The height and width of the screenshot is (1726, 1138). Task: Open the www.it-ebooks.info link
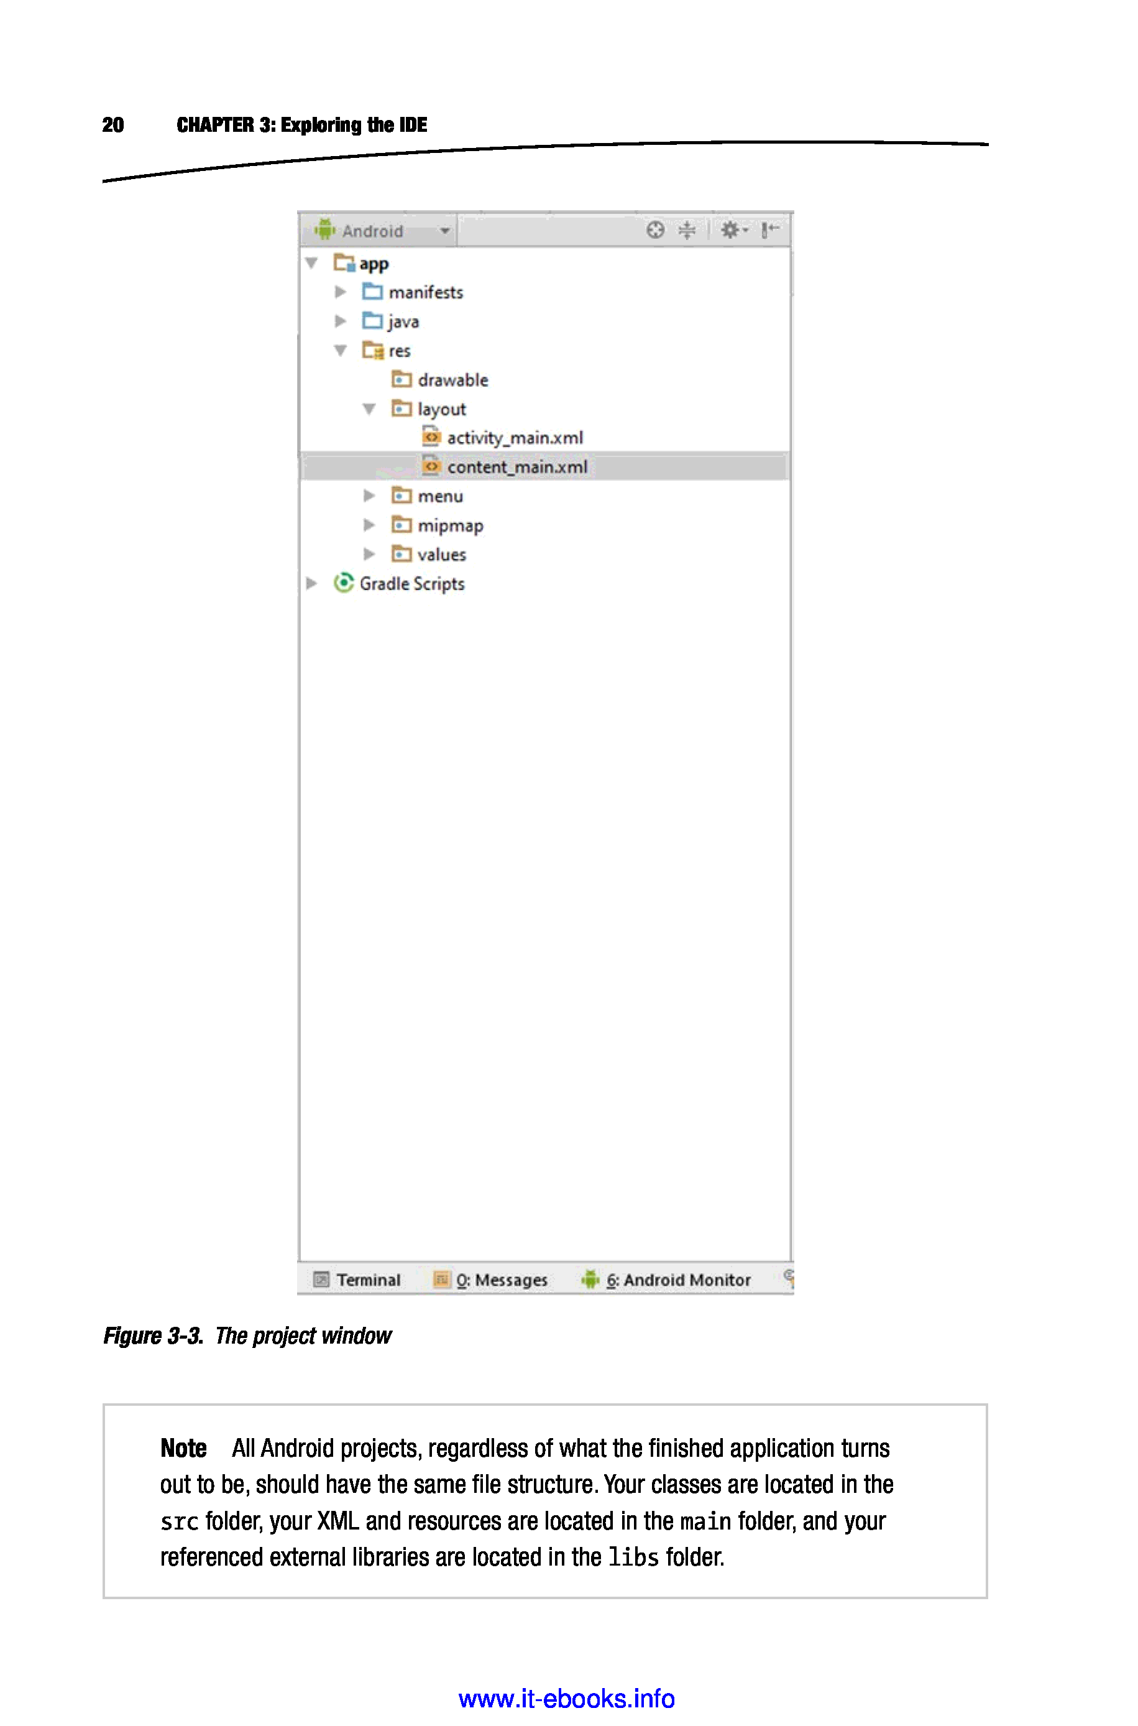[566, 1699]
